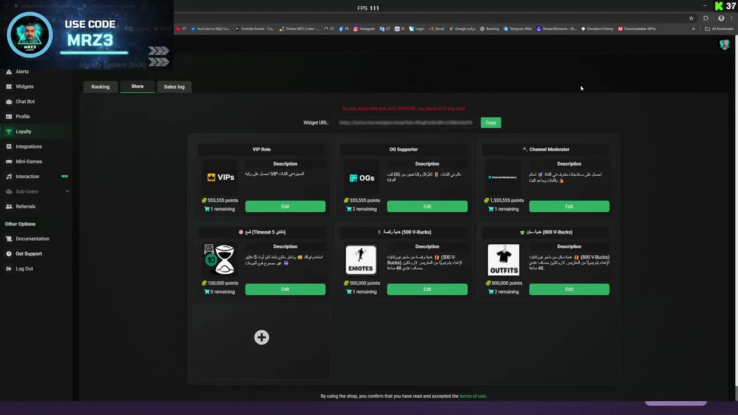Edit the OG Supporter item
The width and height of the screenshot is (738, 415).
(x=427, y=206)
